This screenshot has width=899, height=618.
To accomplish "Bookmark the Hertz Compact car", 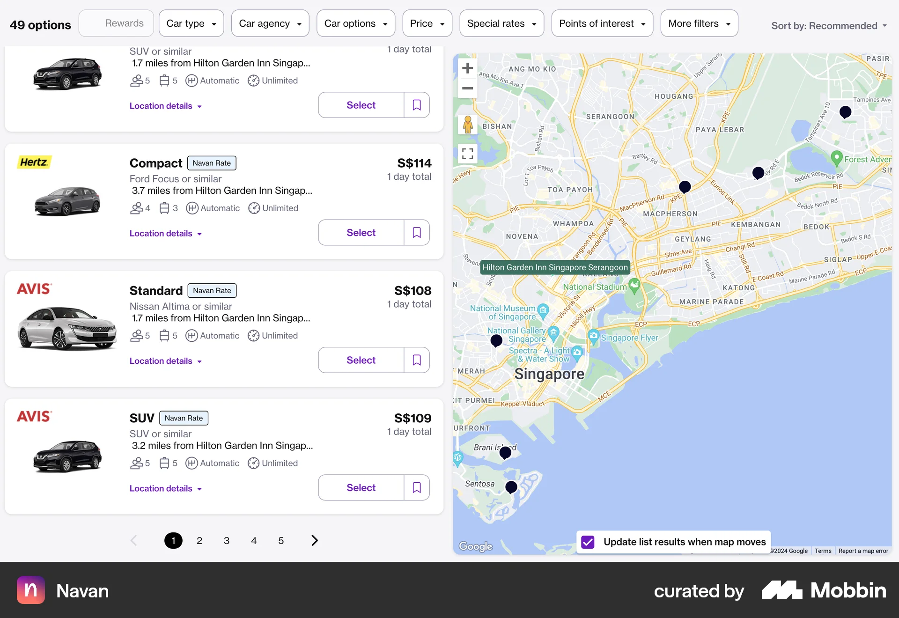I will click(x=417, y=233).
